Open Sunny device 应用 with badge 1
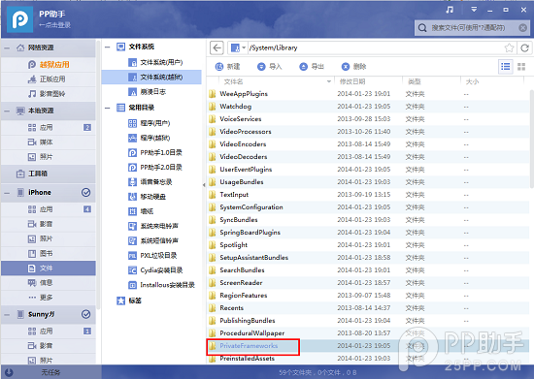 click(49, 332)
